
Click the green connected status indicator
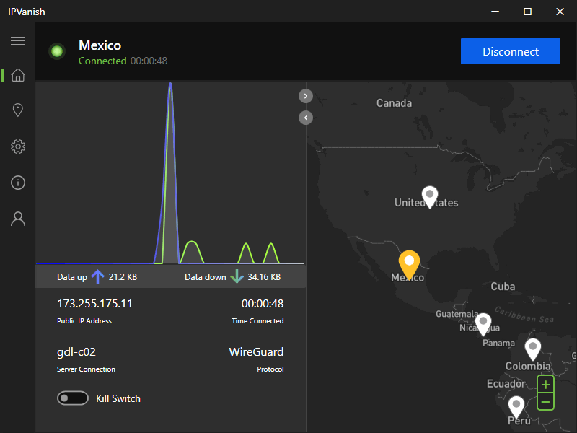(x=57, y=51)
